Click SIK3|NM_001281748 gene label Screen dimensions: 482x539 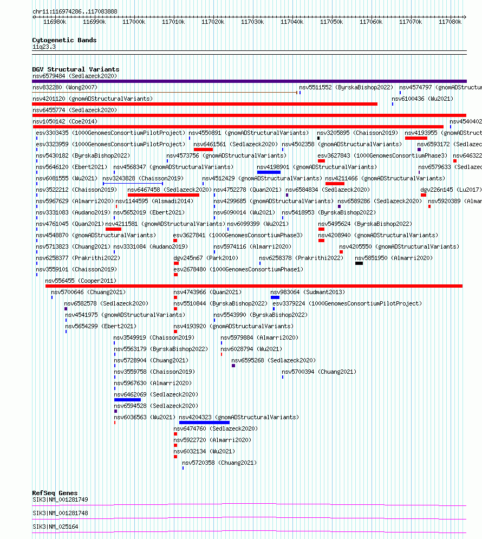pyautogui.click(x=60, y=513)
